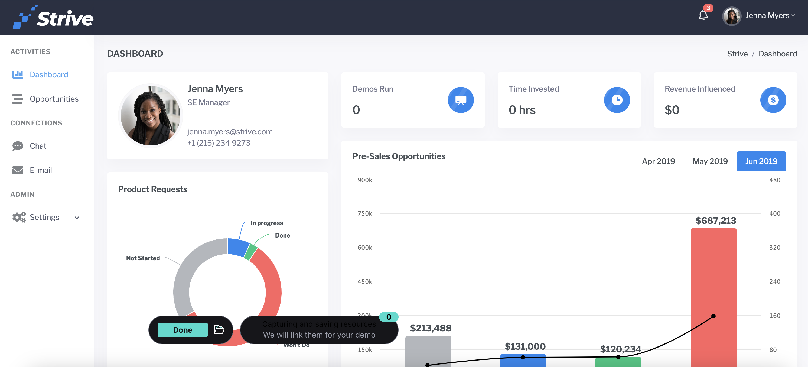Image resolution: width=808 pixels, height=367 pixels.
Task: Open Chat in the sidebar
Action: 38,146
